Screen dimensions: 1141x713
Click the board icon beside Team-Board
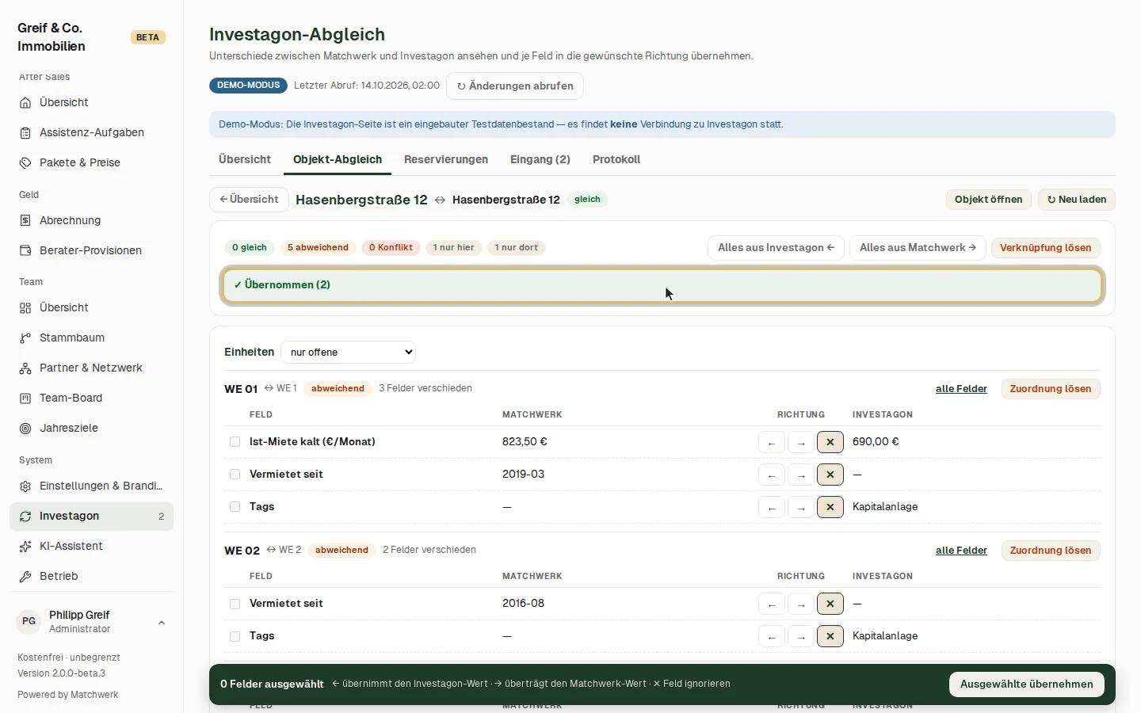tap(25, 398)
